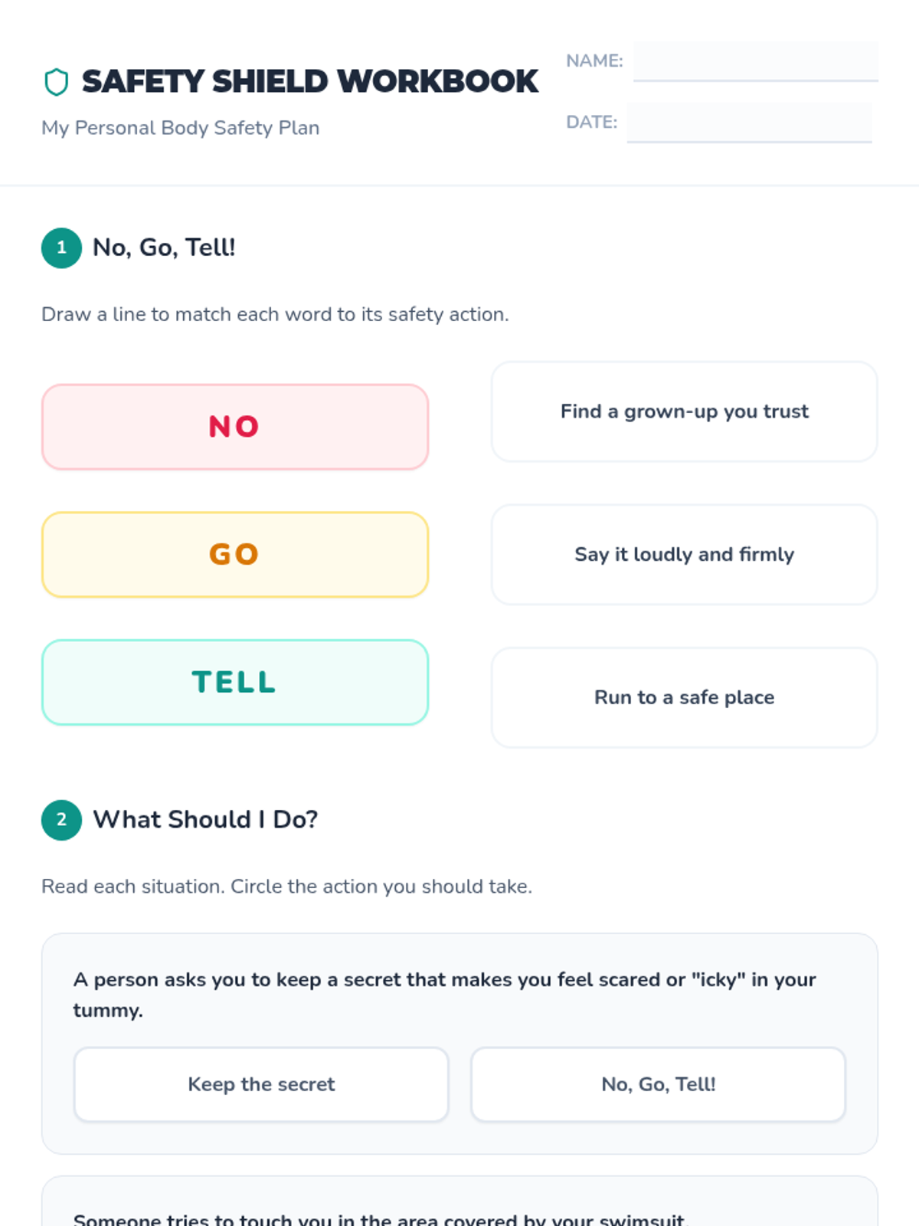Click the green number 2 section badge
Screen dimensions: 919x1226
point(61,820)
